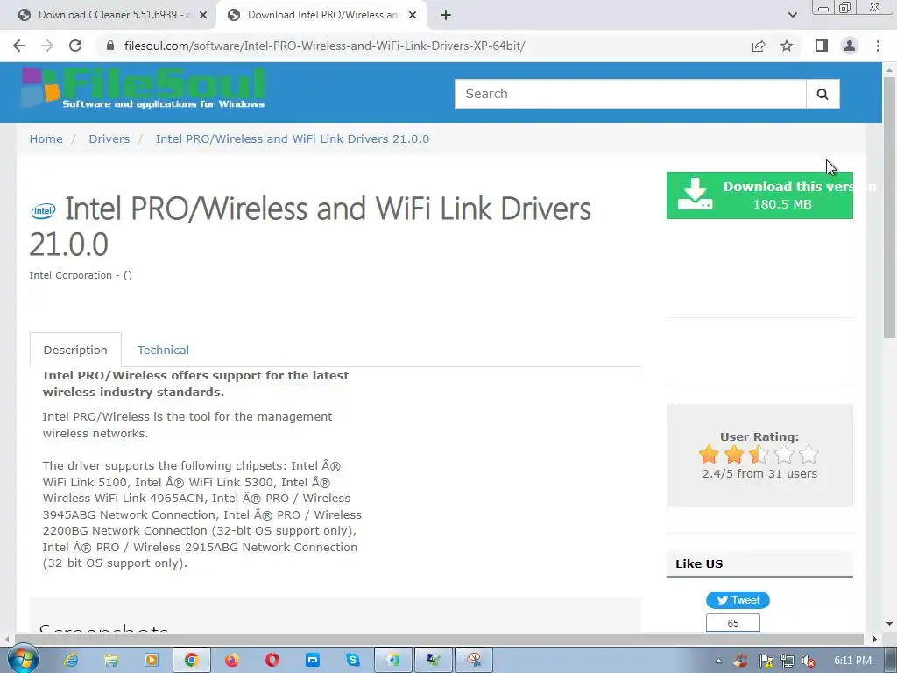Viewport: 897px width, 673px height.
Task: Open the Windows Start menu
Action: coord(23,660)
